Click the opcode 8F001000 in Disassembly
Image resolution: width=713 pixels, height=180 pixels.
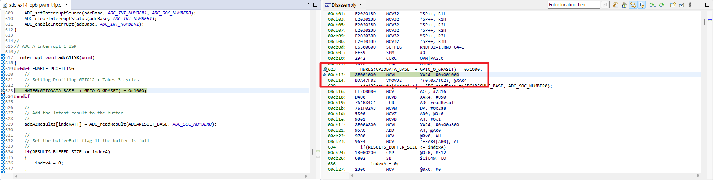365,75
